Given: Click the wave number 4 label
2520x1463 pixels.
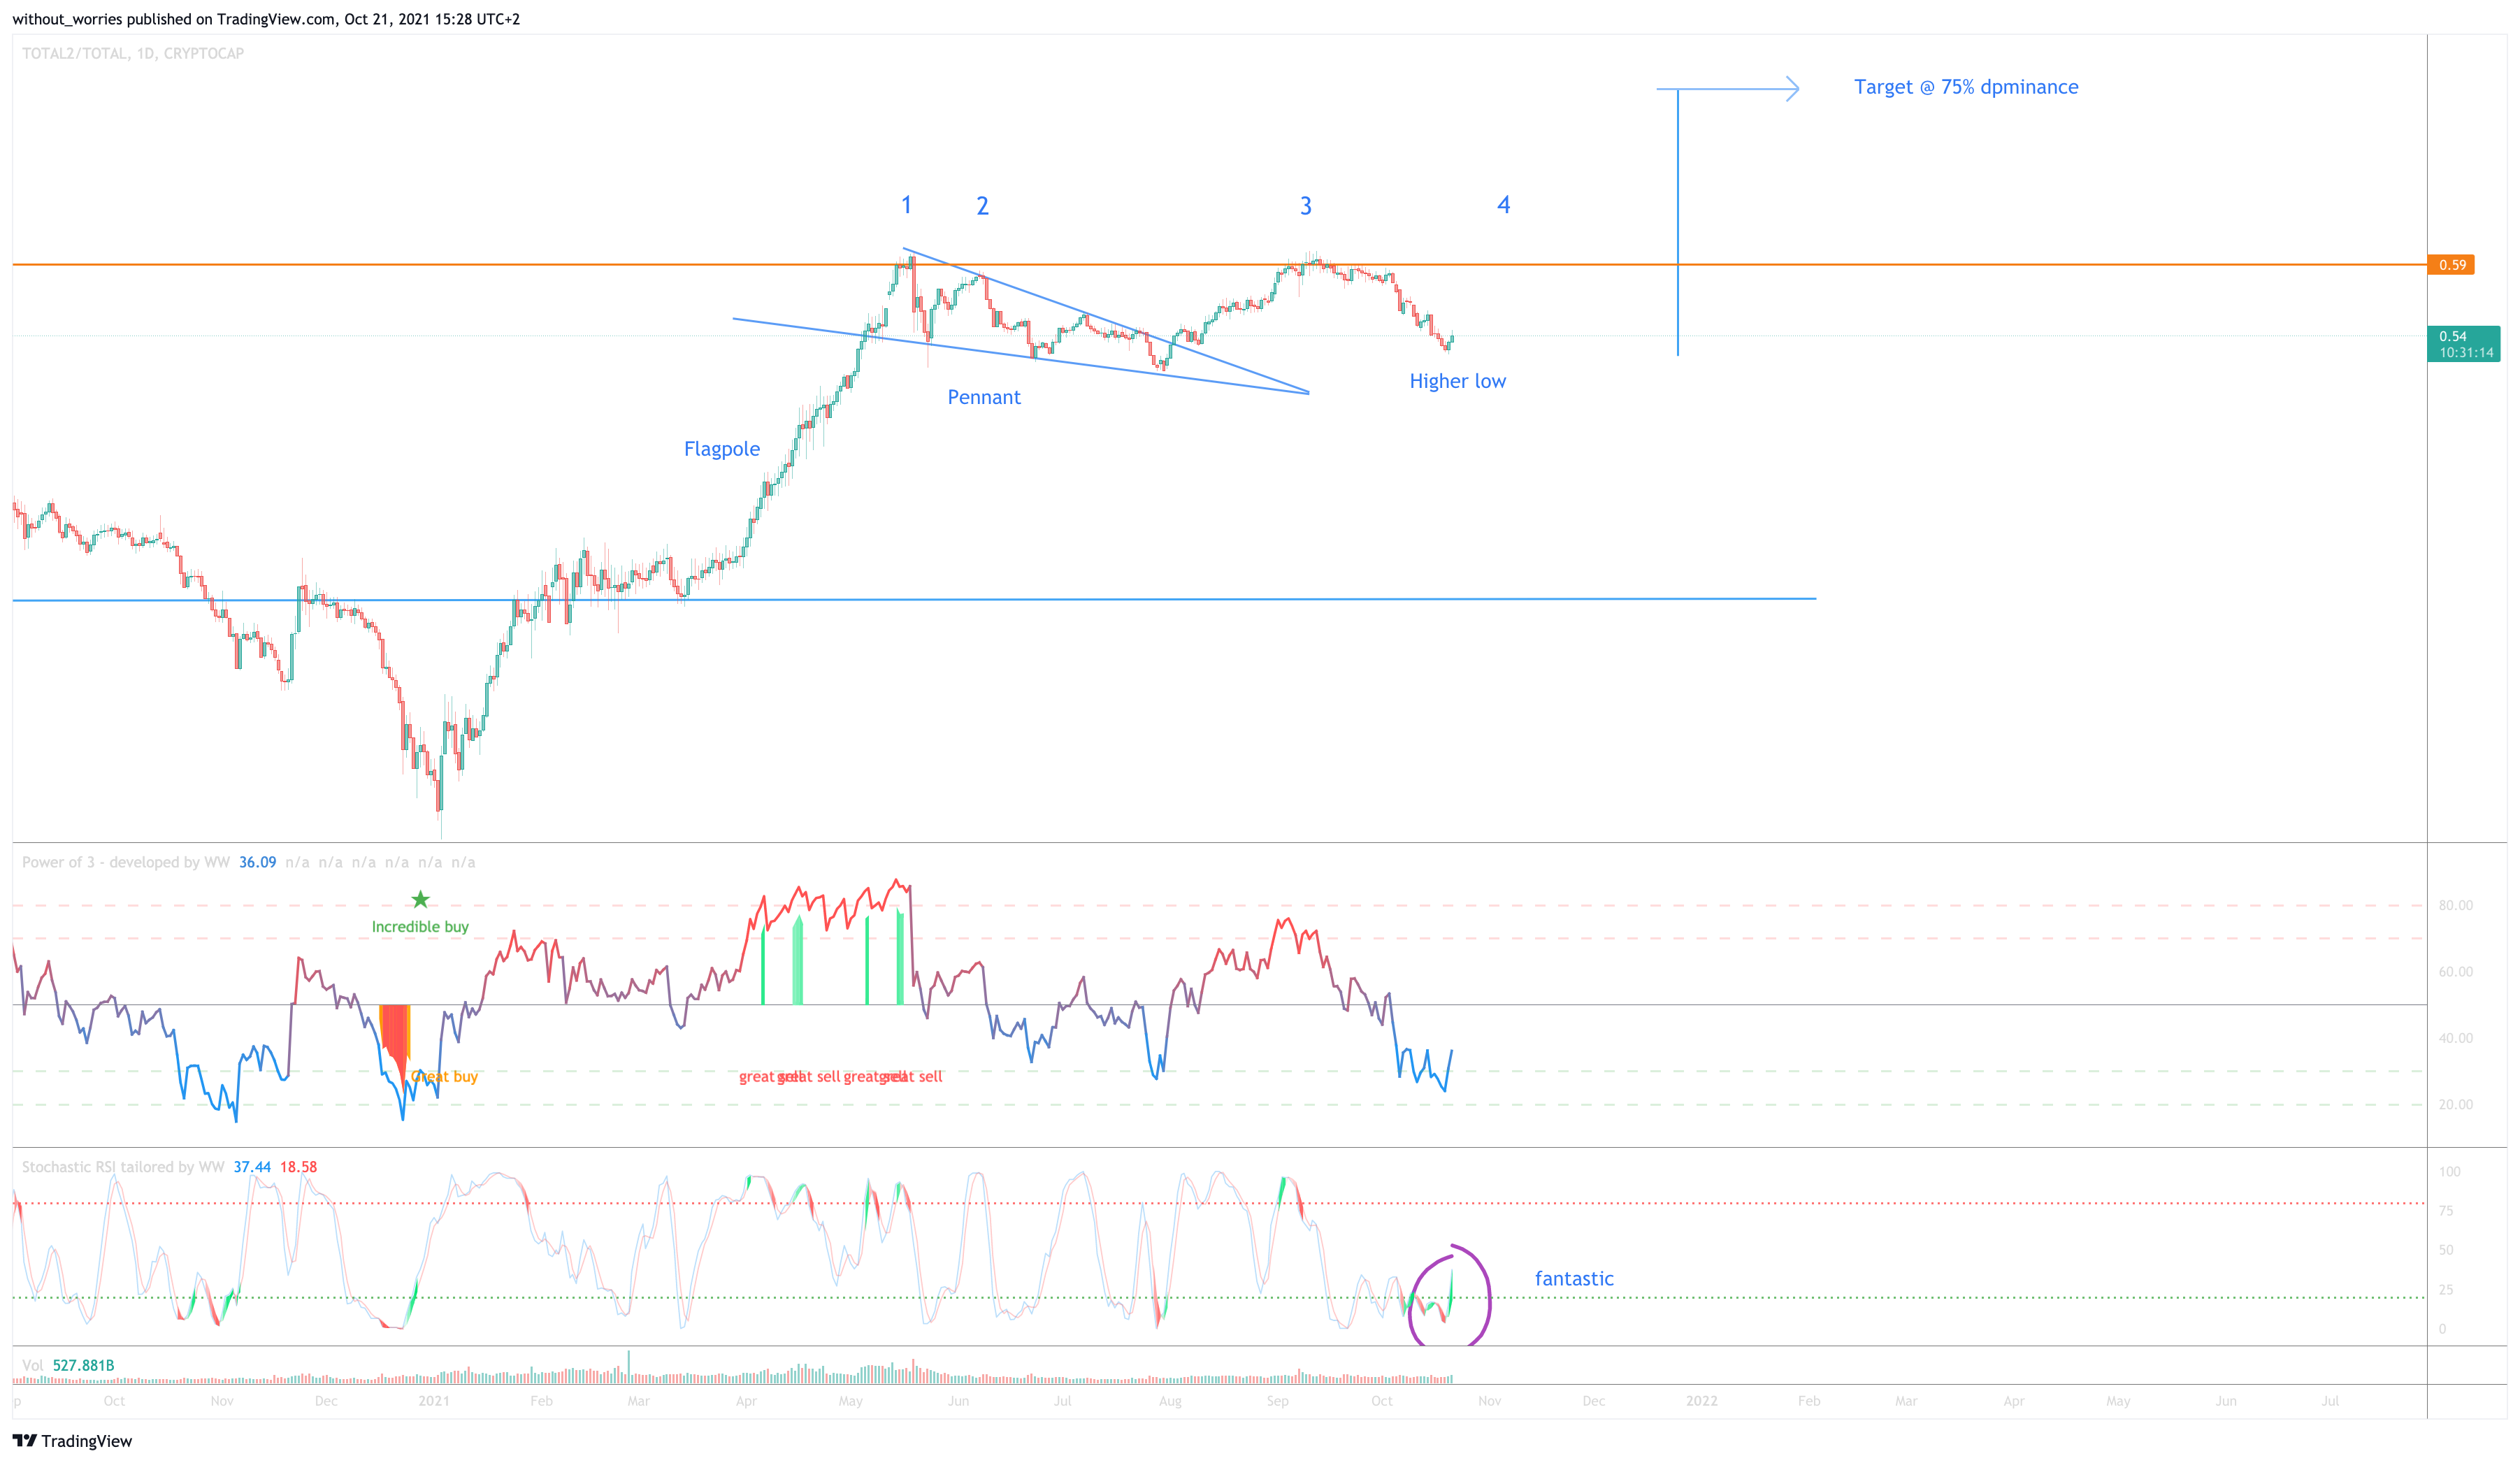Looking at the screenshot, I should pos(1503,205).
